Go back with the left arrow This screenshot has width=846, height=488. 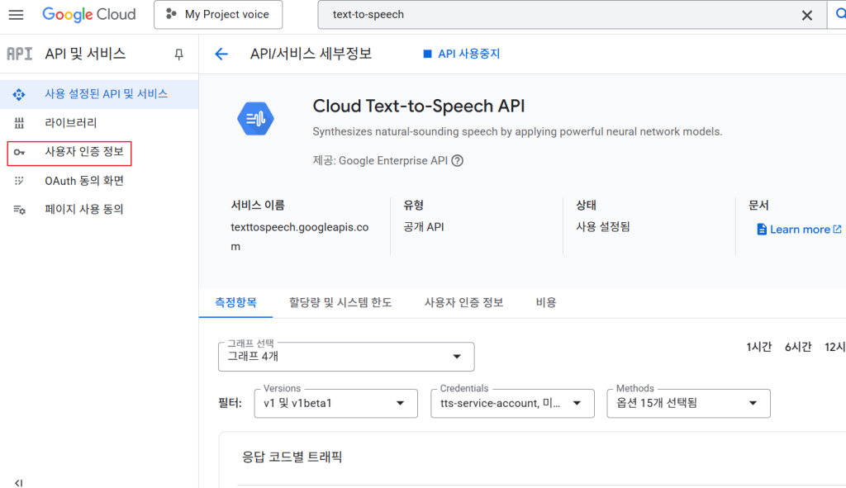pyautogui.click(x=221, y=54)
